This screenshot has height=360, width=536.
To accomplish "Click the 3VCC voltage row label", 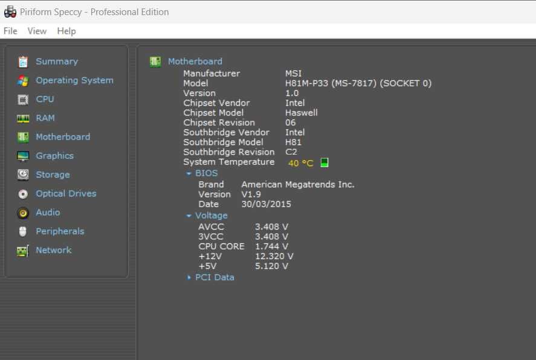I will pyautogui.click(x=210, y=237).
